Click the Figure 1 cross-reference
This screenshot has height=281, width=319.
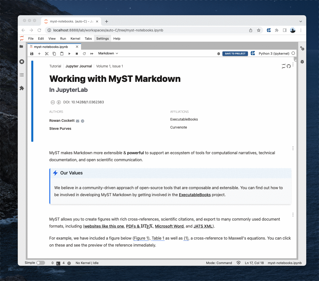141,238
